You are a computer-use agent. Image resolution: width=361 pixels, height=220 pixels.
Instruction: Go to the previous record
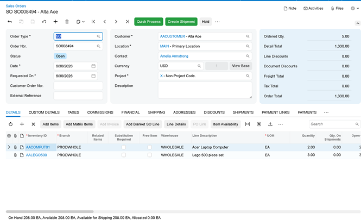point(105,22)
